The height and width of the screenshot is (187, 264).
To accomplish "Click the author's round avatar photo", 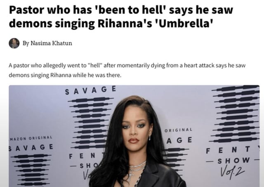I will pos(14,43).
